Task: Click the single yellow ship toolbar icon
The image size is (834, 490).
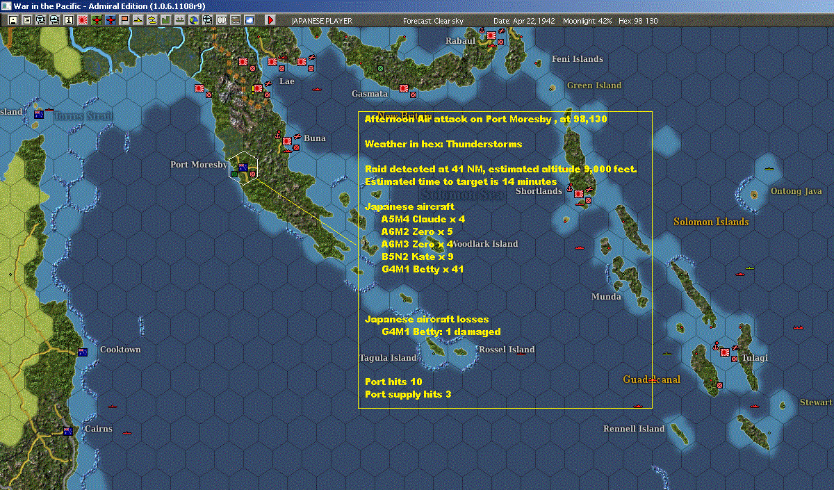Action: pyautogui.click(x=138, y=20)
